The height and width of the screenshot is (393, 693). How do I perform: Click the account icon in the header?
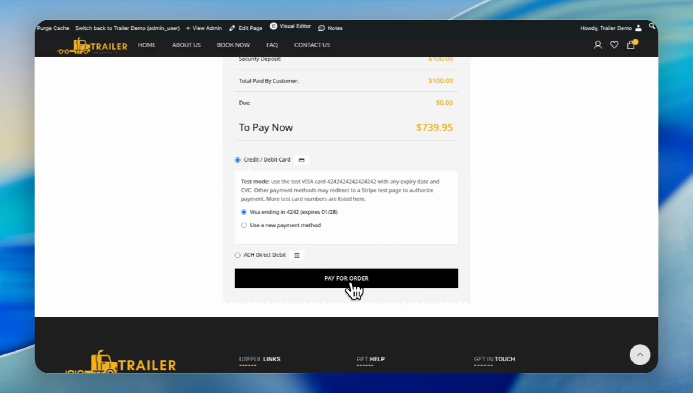click(598, 45)
